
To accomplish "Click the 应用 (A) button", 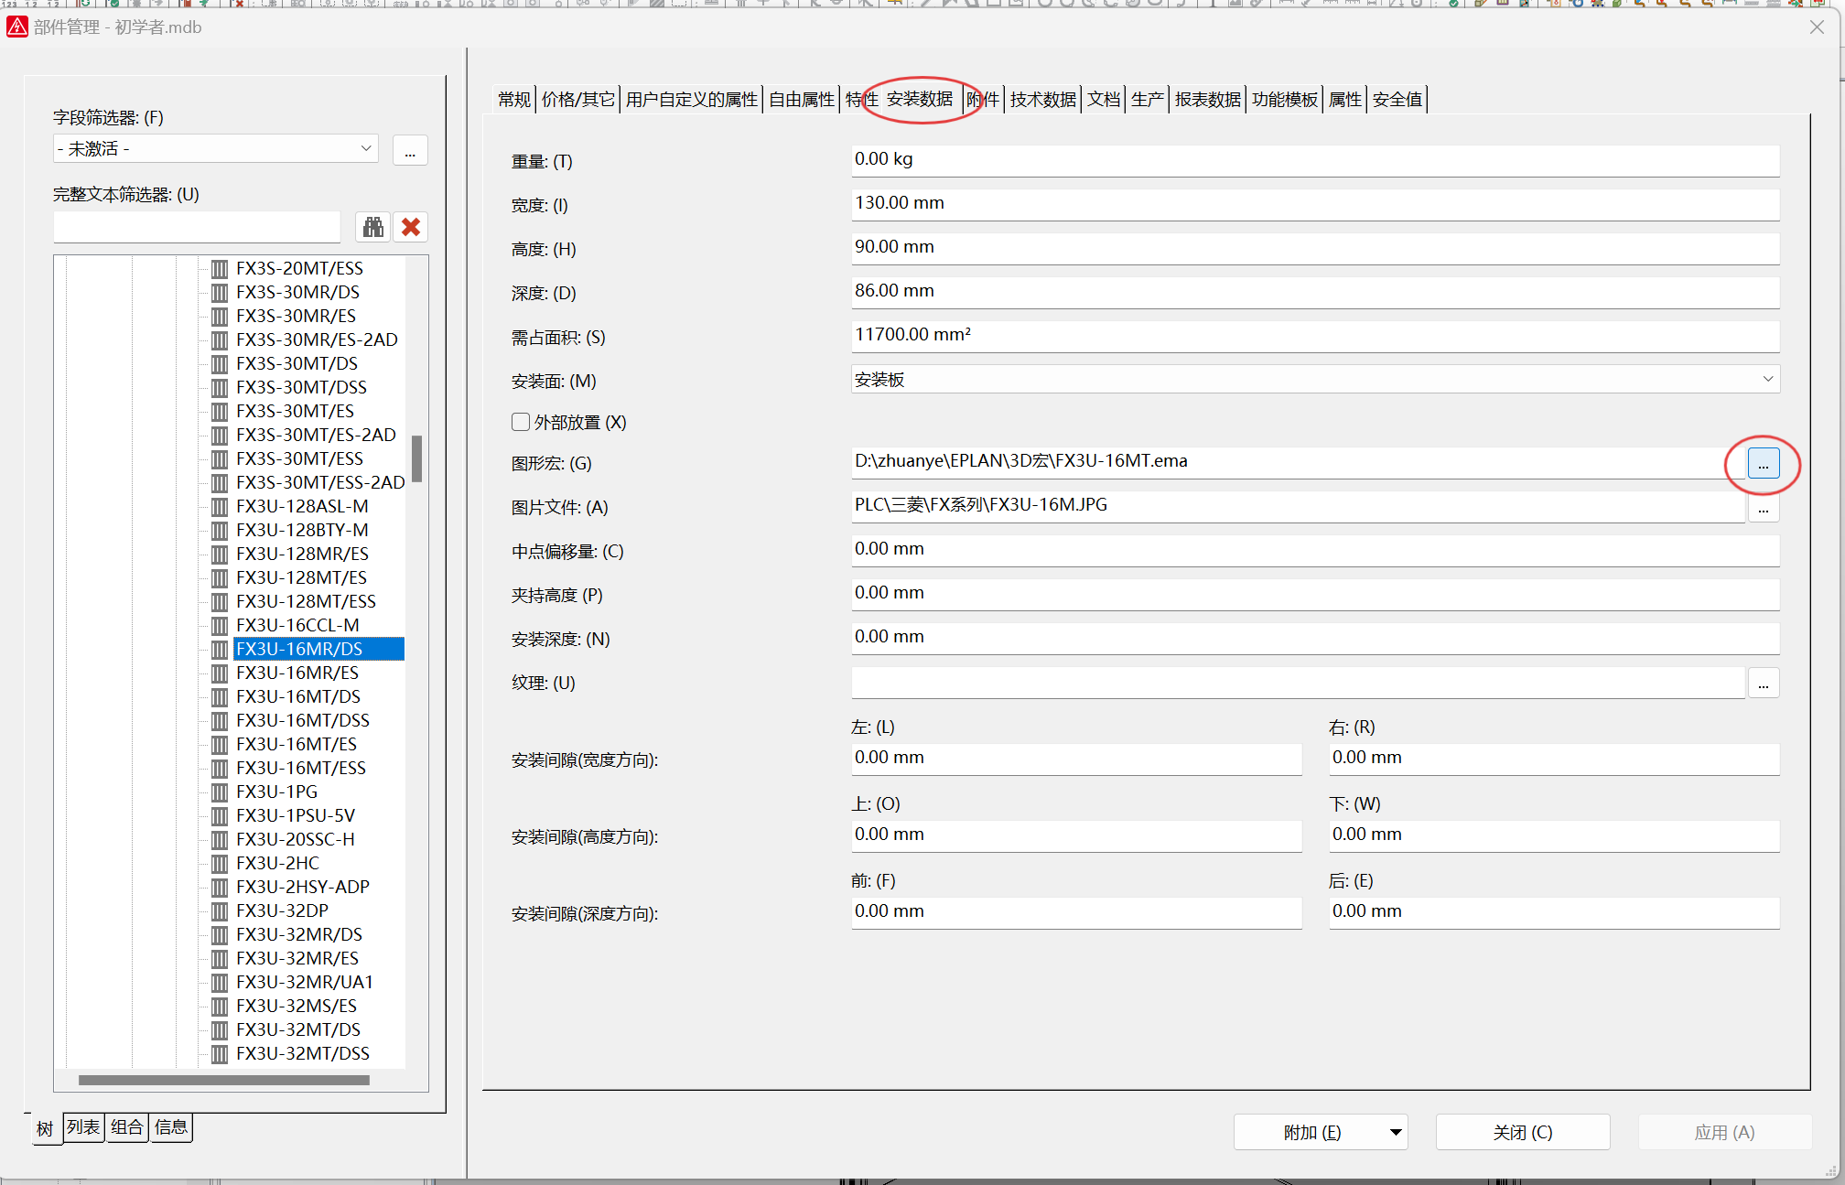I will point(1724,1132).
